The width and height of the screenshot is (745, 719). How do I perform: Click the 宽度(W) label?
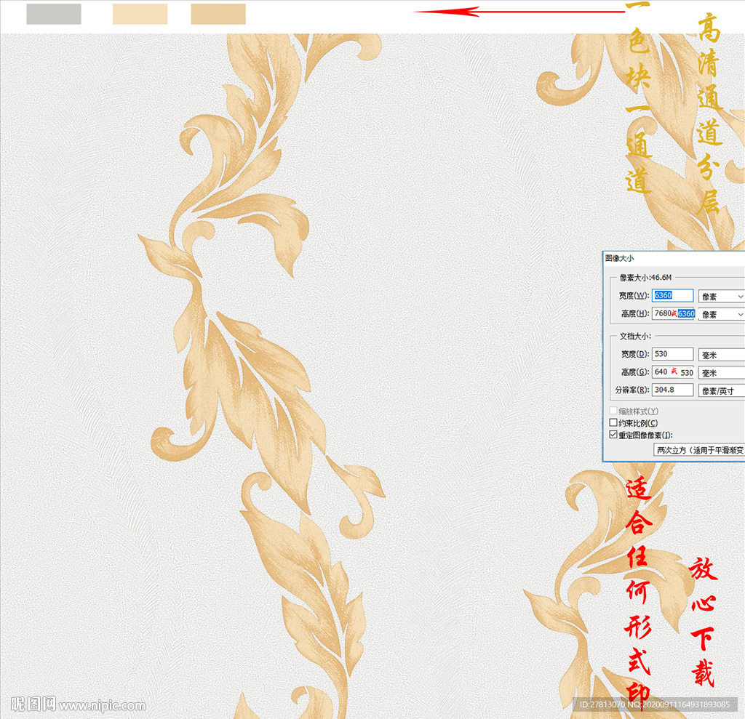(634, 295)
